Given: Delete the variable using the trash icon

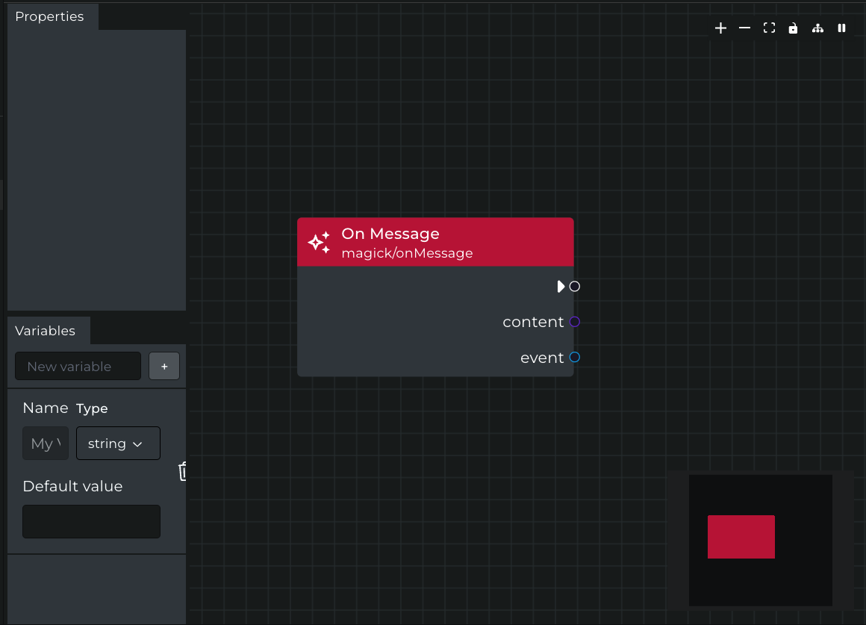Looking at the screenshot, I should [x=183, y=471].
